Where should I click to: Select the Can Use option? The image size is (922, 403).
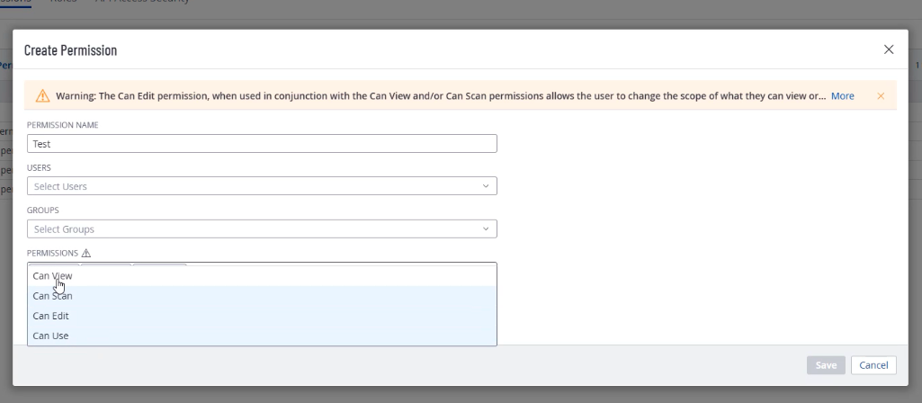click(50, 336)
